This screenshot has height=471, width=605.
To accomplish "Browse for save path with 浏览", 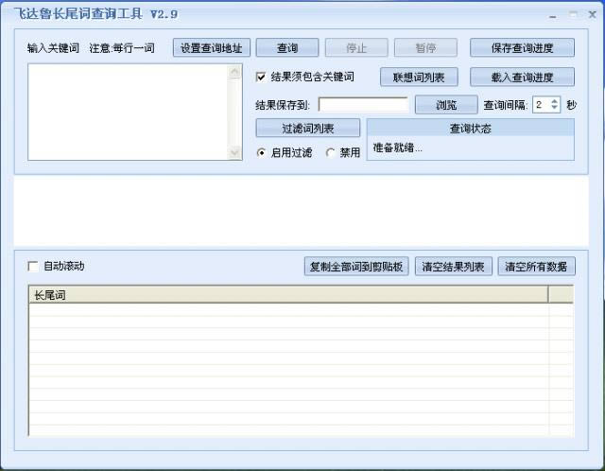I will [445, 105].
